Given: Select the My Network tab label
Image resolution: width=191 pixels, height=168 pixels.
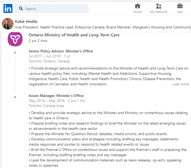Looking at the screenshot, I should click(x=159, y=12).
